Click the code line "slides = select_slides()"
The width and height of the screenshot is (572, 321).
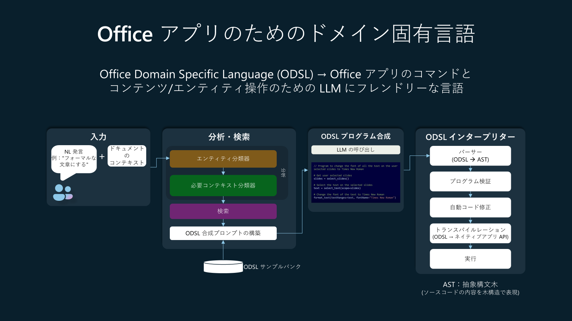(x=331, y=179)
